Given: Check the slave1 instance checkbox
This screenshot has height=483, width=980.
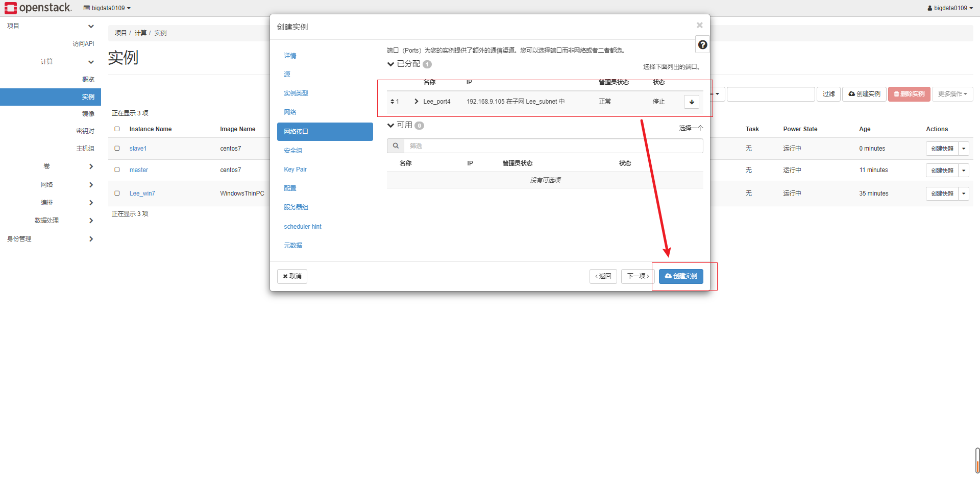Looking at the screenshot, I should pos(117,148).
